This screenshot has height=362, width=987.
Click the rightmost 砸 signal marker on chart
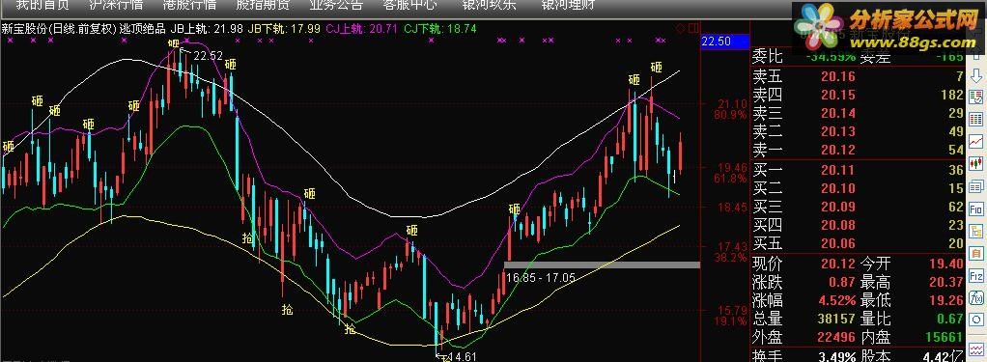(657, 67)
